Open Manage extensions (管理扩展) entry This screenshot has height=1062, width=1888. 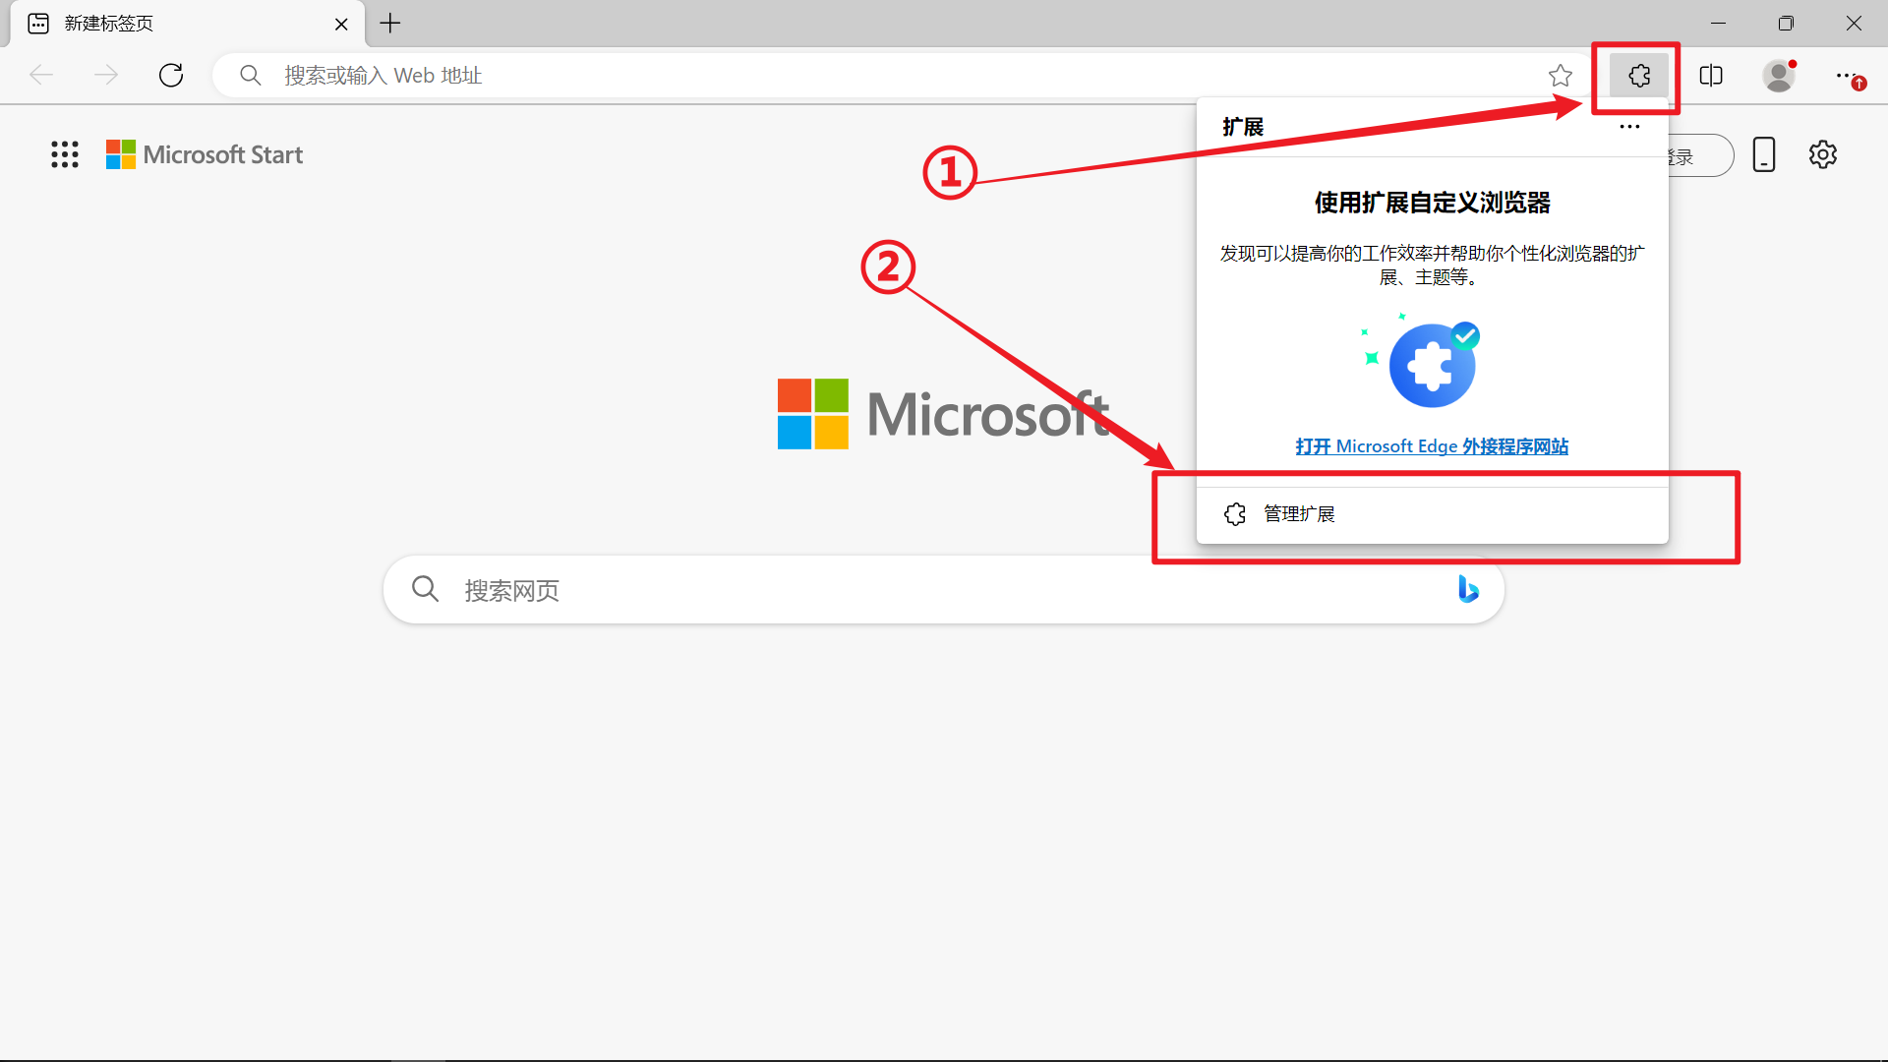(x=1432, y=514)
